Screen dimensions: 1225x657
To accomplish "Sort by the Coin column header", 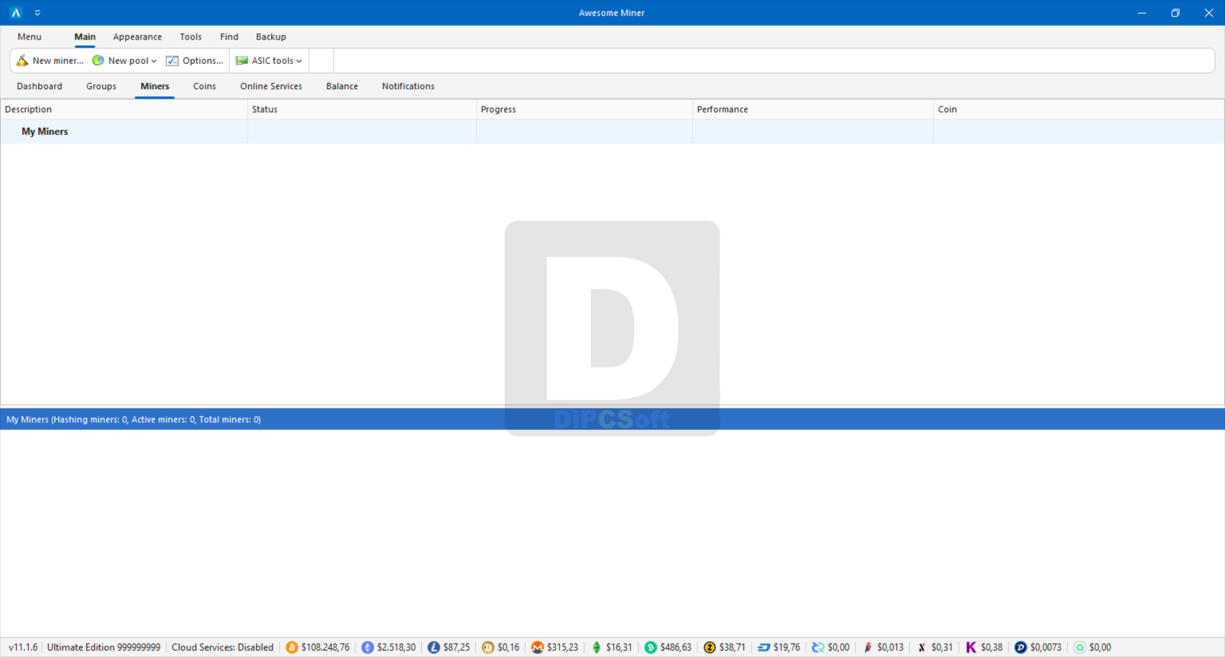I will click(x=1079, y=110).
